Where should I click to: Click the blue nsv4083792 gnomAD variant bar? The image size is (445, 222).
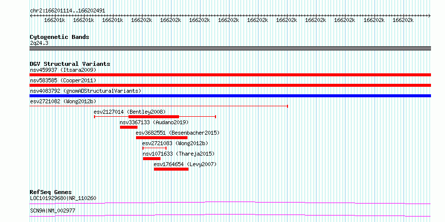[x=230, y=96]
